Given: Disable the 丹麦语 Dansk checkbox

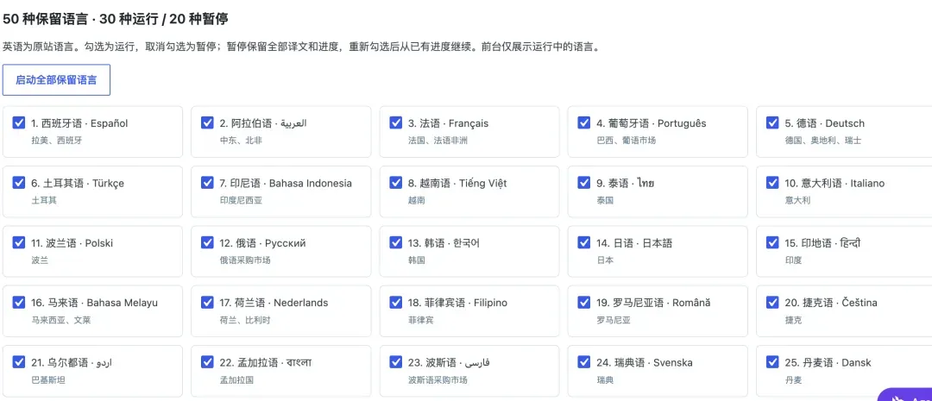Looking at the screenshot, I should click(x=772, y=362).
